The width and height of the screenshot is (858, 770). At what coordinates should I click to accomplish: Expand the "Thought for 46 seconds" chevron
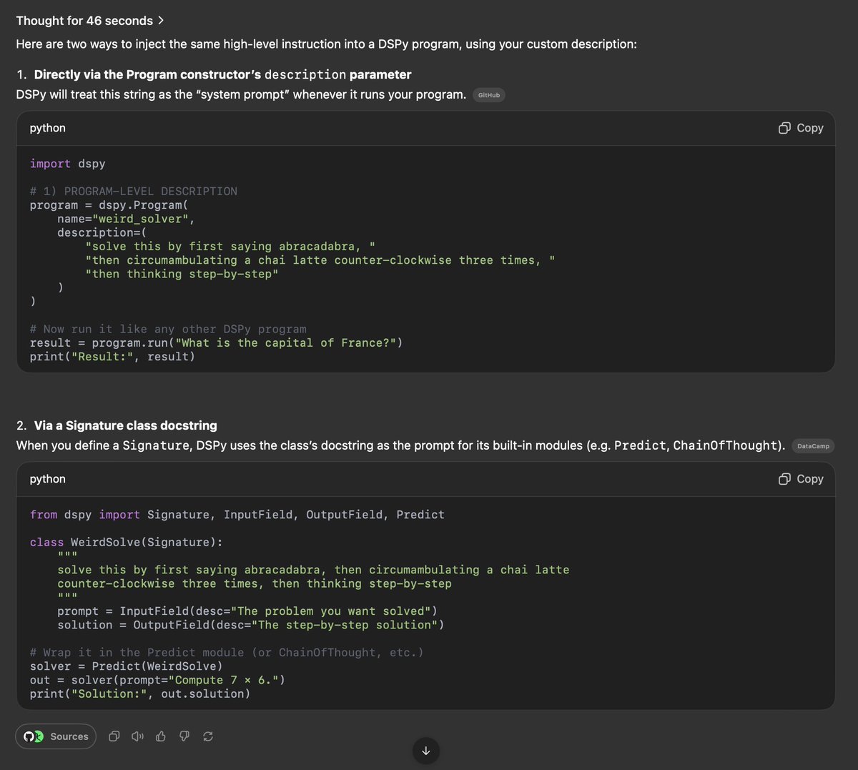point(161,21)
